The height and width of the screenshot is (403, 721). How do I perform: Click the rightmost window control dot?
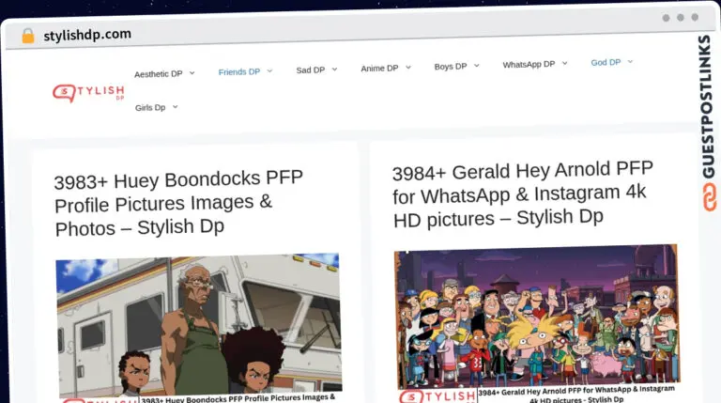pyautogui.click(x=694, y=17)
